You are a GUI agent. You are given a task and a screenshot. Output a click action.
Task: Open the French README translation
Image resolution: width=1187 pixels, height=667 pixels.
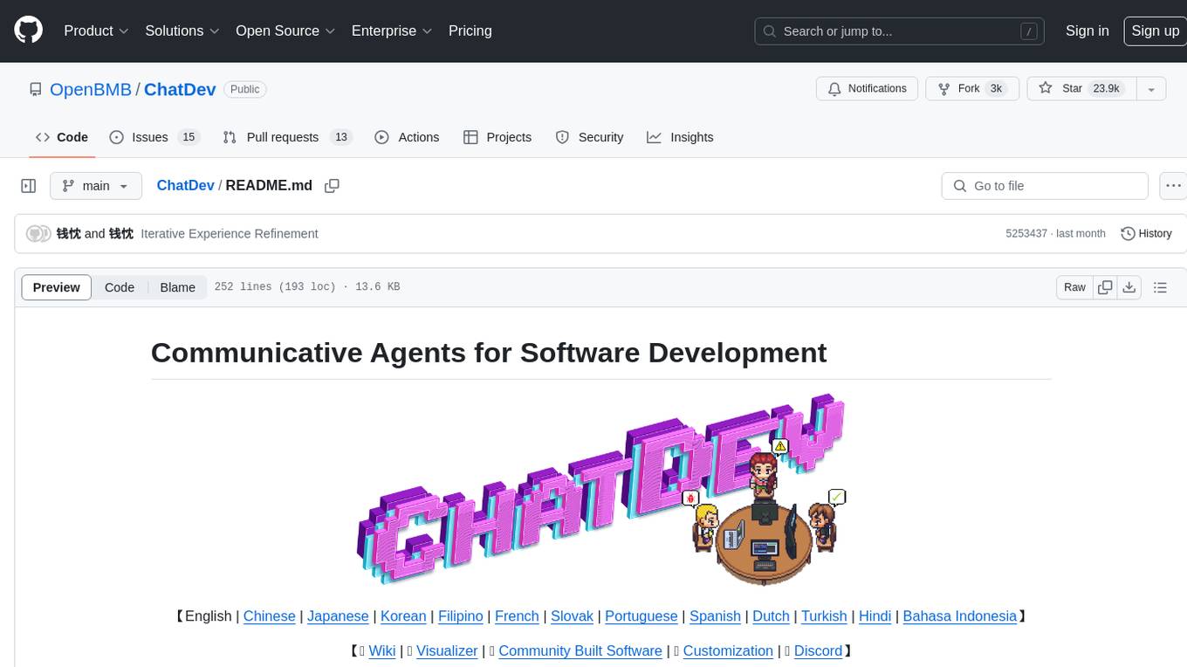pos(517,616)
